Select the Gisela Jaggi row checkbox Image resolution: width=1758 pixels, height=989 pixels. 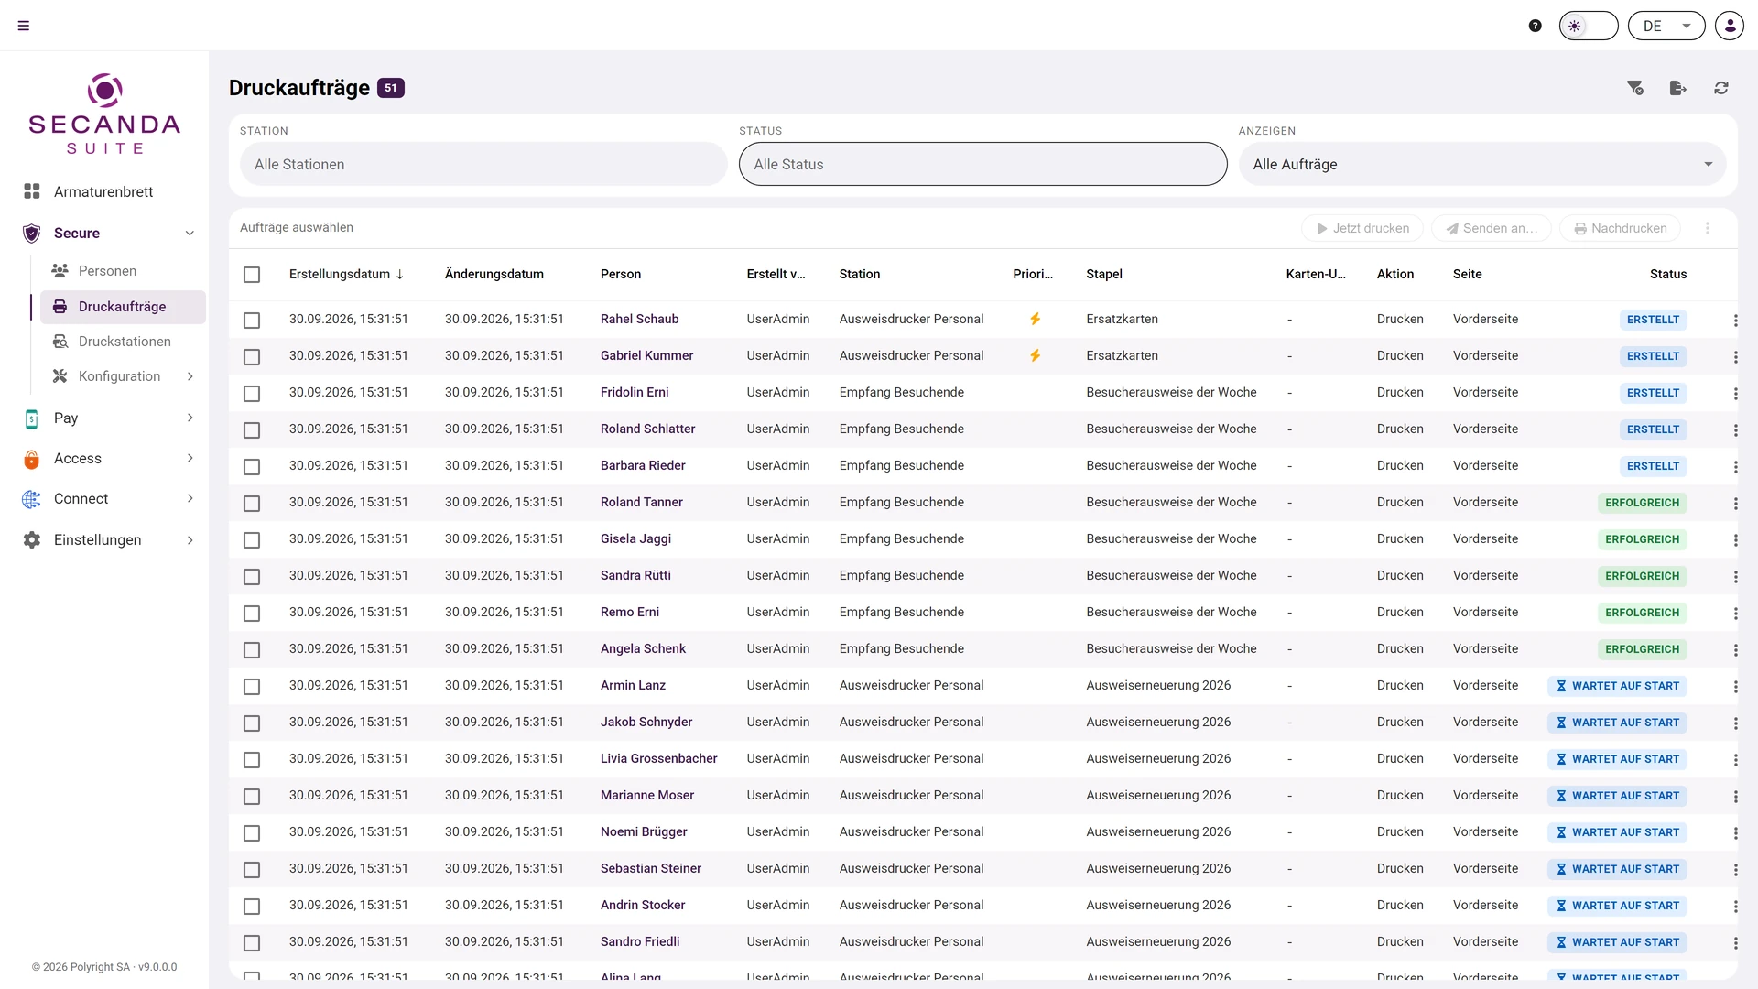[x=252, y=540]
